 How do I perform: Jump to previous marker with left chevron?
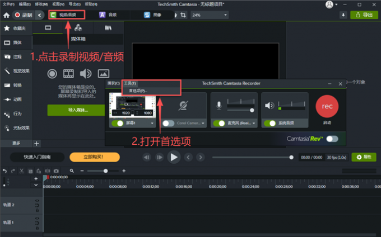point(188,157)
